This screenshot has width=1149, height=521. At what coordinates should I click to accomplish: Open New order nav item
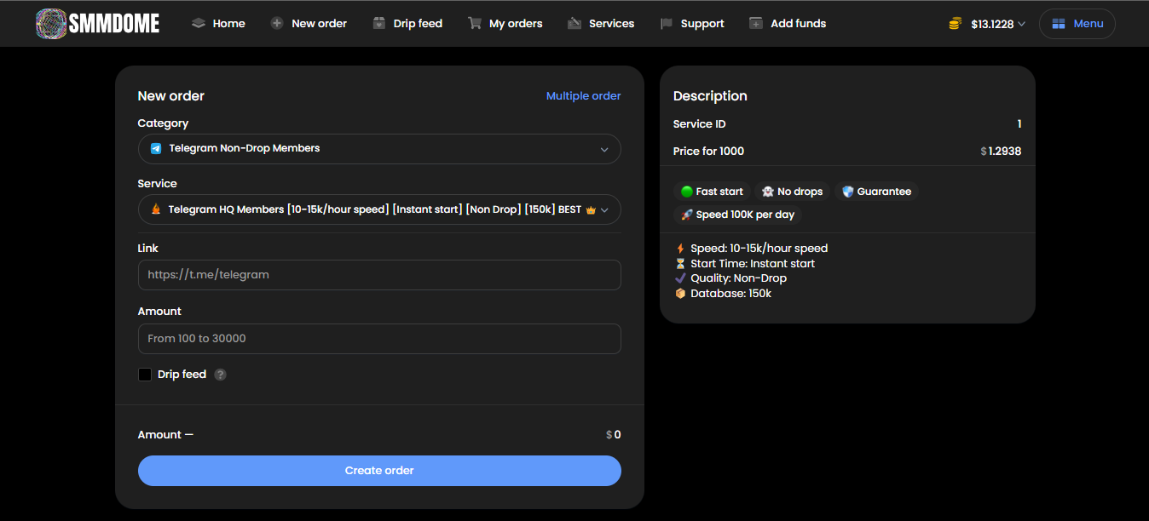309,24
